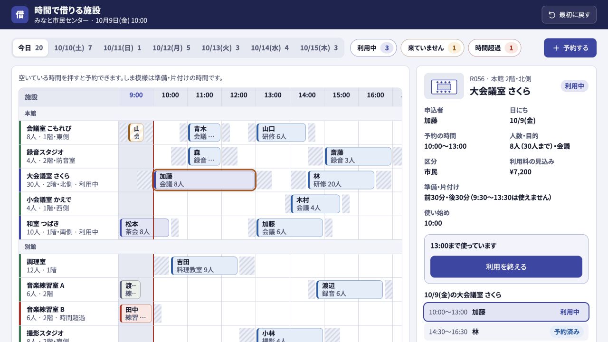Switch to the 10/11(日) tab

(x=122, y=48)
